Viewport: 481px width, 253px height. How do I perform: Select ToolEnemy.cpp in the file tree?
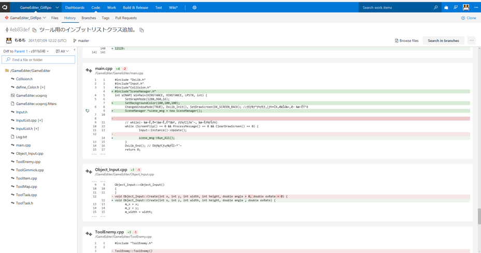click(28, 162)
